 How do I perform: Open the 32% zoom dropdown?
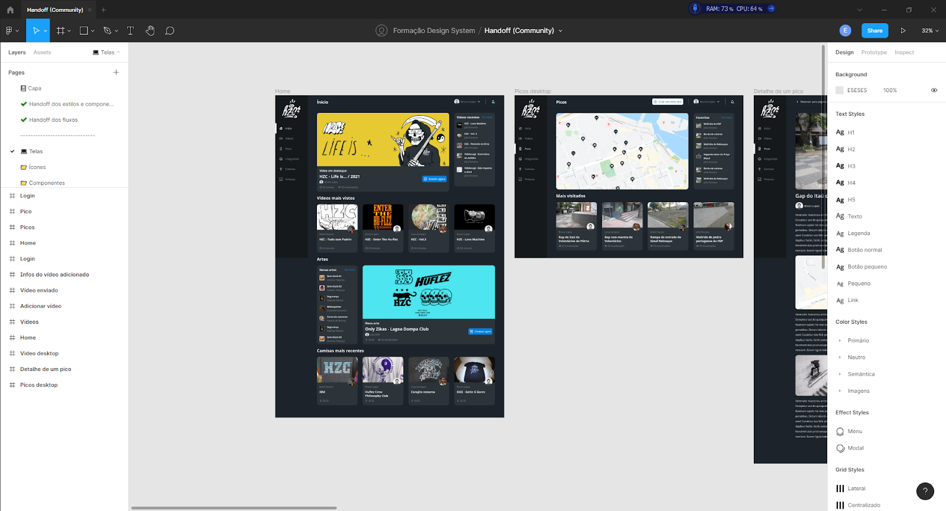(930, 31)
